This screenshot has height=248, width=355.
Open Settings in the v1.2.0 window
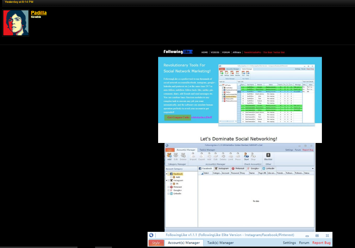289,150
